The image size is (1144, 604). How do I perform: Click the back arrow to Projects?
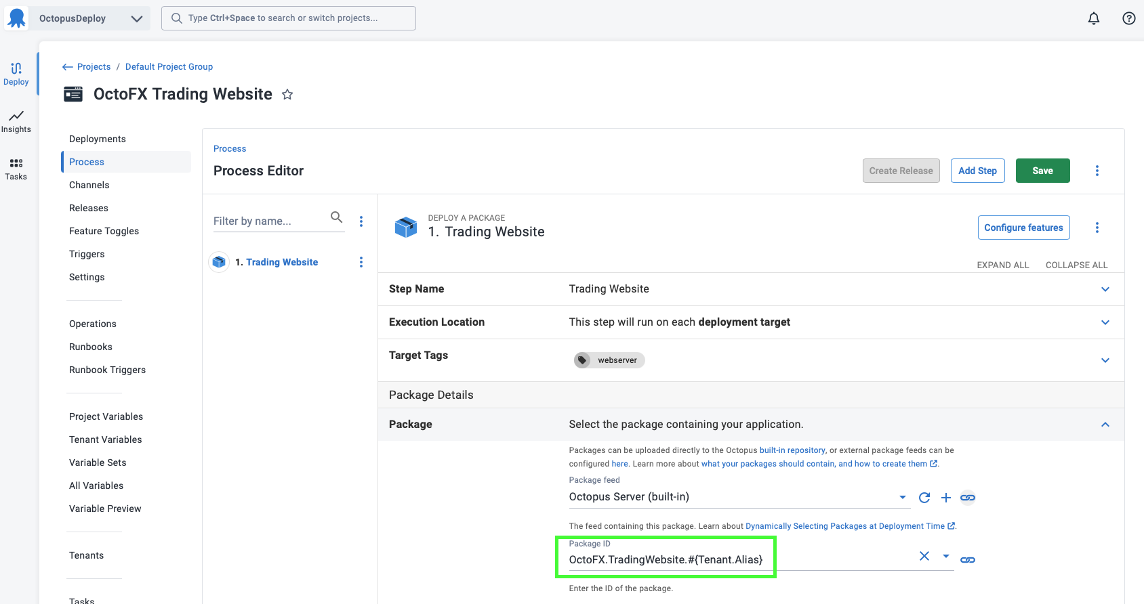[x=67, y=67]
